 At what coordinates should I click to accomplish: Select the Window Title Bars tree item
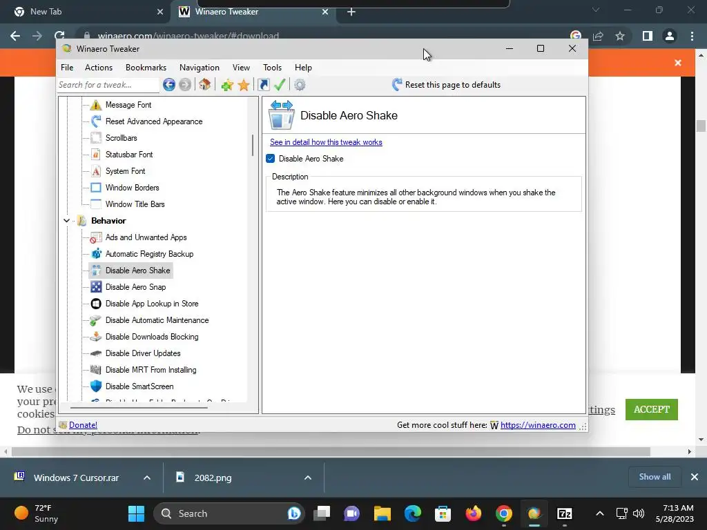[x=135, y=204]
